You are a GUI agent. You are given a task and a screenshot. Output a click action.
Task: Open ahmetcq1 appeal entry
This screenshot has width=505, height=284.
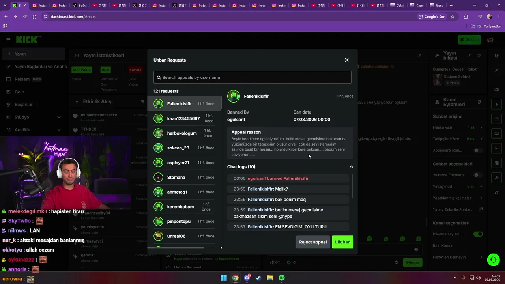185,192
